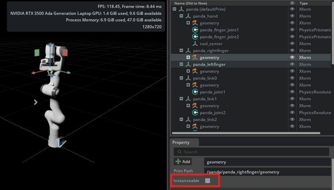Viewport: 334px width, 190px height.
Task: Toggle visibility of panda_link1
Action: point(292,99)
